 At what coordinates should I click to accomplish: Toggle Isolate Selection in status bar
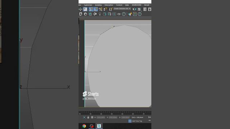point(84,117)
